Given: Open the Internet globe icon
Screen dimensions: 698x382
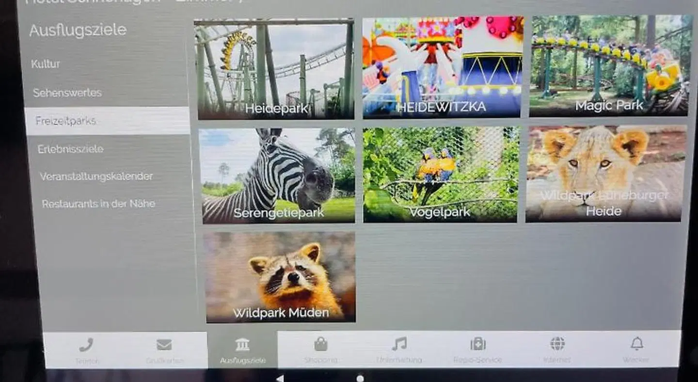Looking at the screenshot, I should point(557,343).
